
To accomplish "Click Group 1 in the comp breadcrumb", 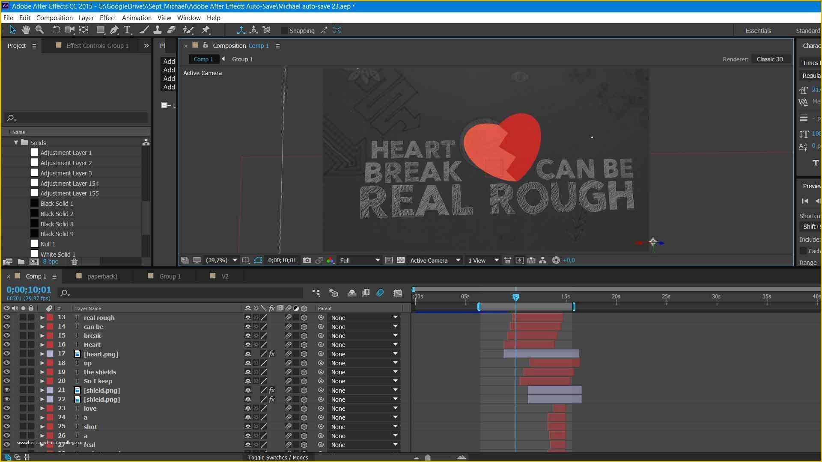I will [242, 59].
